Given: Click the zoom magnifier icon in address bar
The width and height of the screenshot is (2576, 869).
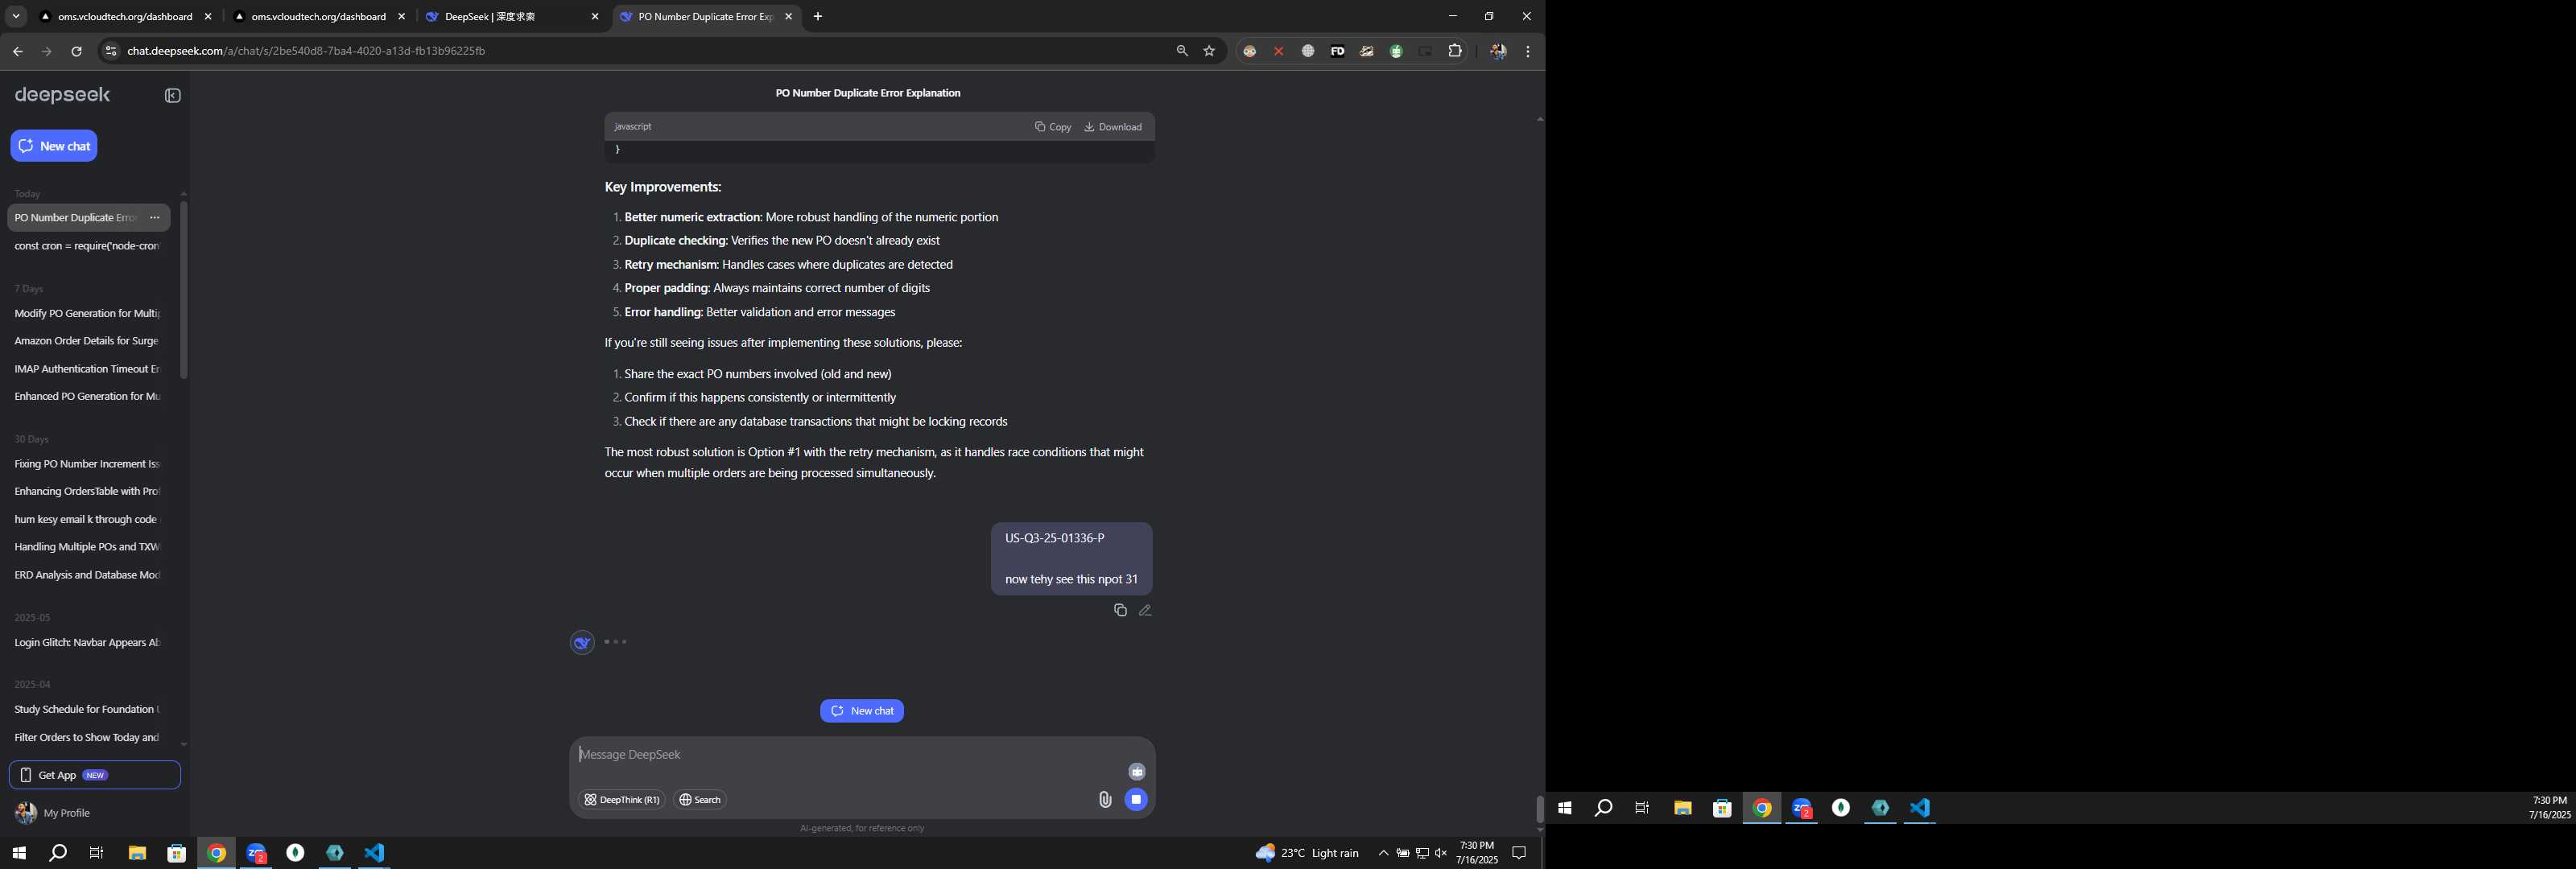Looking at the screenshot, I should 1182,51.
